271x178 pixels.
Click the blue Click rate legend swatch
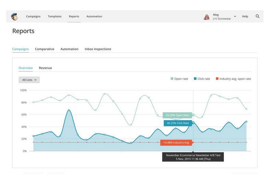click(195, 79)
